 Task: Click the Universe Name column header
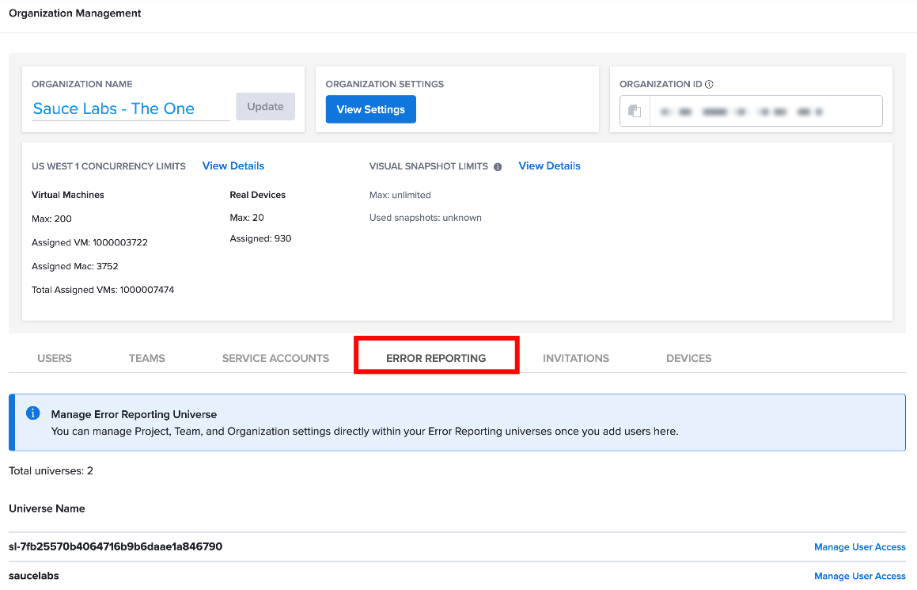point(47,508)
